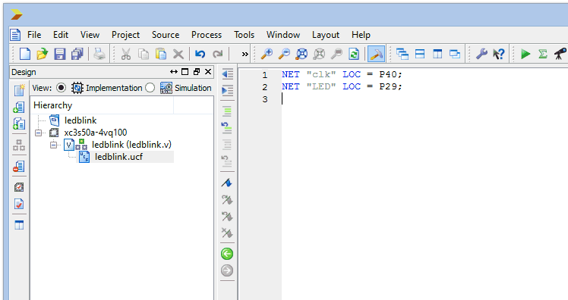Click editor line 2 NET LED text
568x300 pixels.
click(x=342, y=87)
